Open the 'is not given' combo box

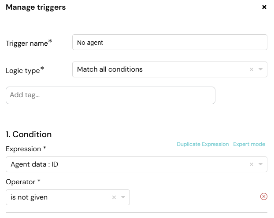pyautogui.click(x=68, y=197)
